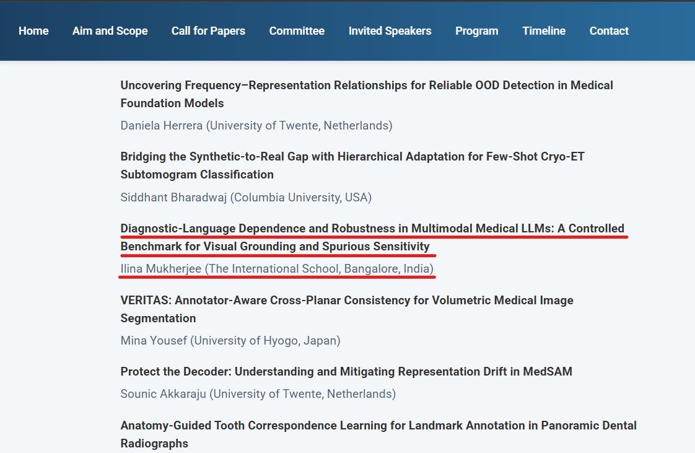Viewport: 695px width, 453px height.
Task: Click the Diagnostic-Language Dependence and Robustness title
Action: (372, 237)
